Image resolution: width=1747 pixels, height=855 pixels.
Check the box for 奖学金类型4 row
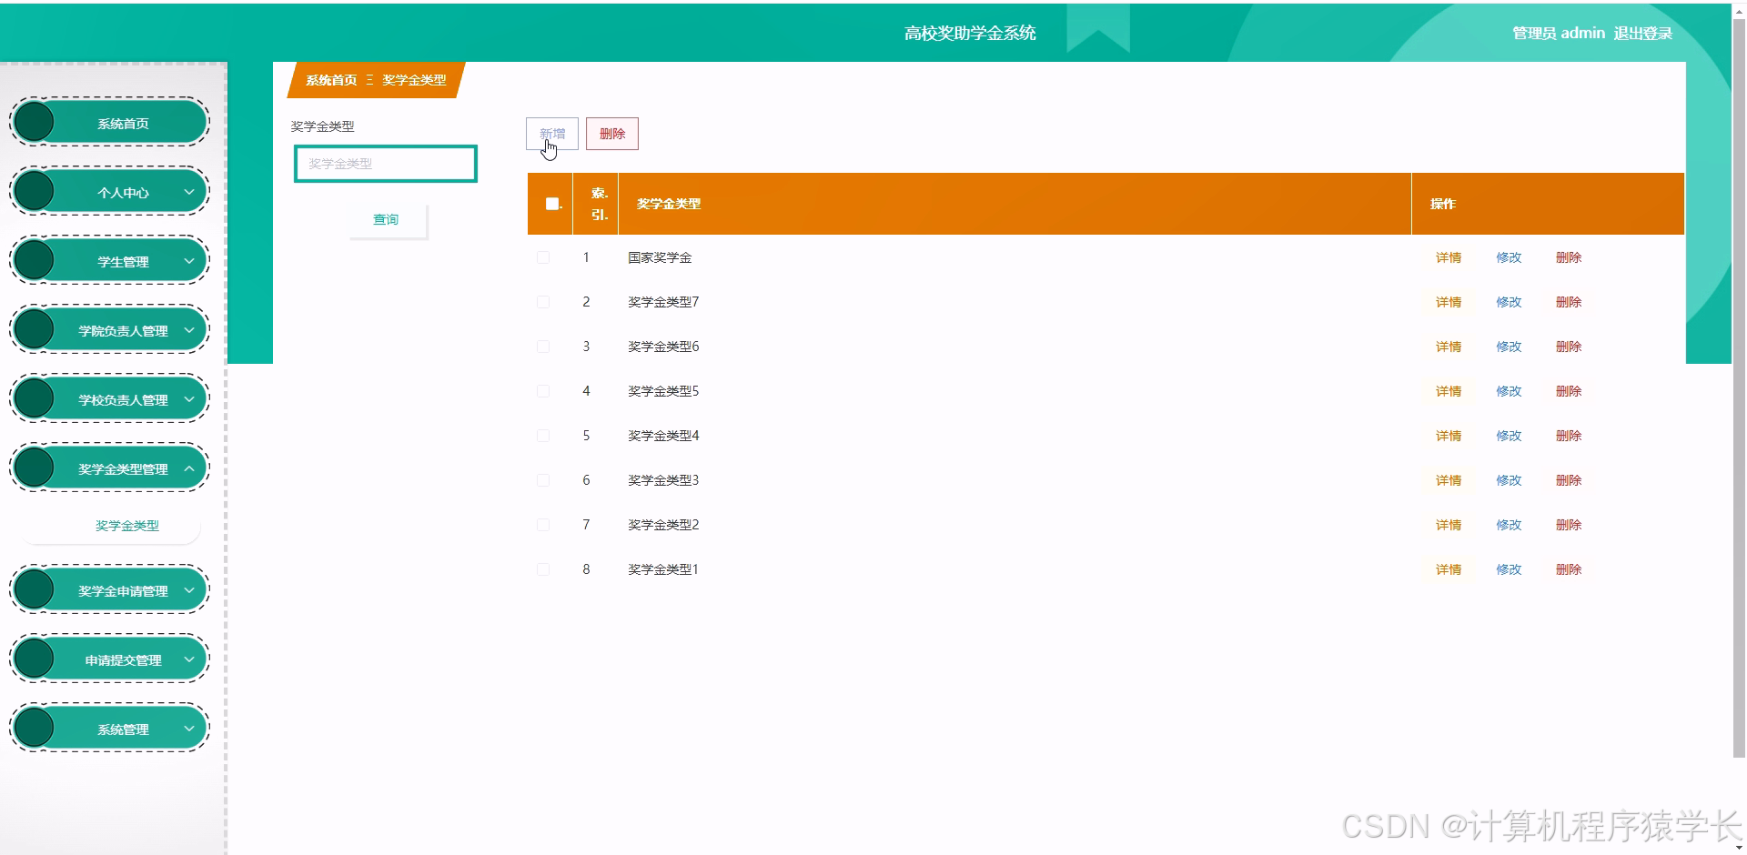[x=543, y=436]
